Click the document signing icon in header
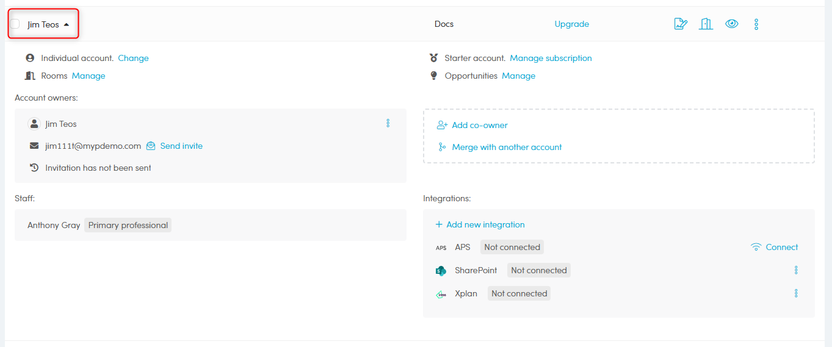The width and height of the screenshot is (832, 347). (680, 24)
